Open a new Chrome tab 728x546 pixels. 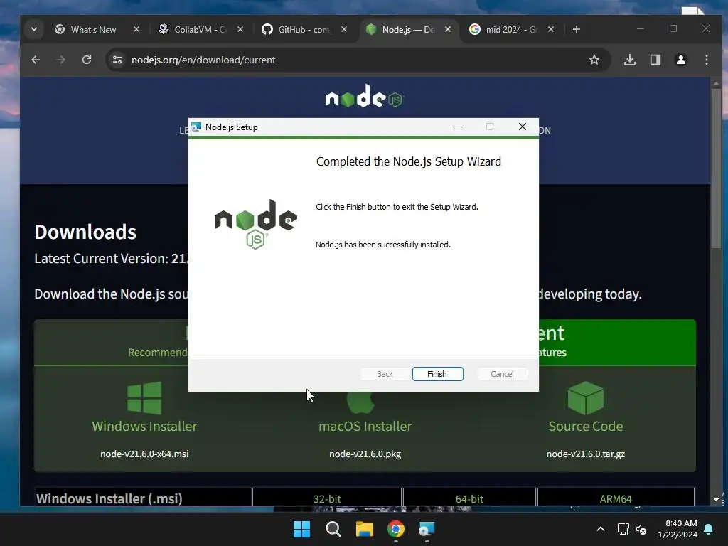tap(576, 29)
